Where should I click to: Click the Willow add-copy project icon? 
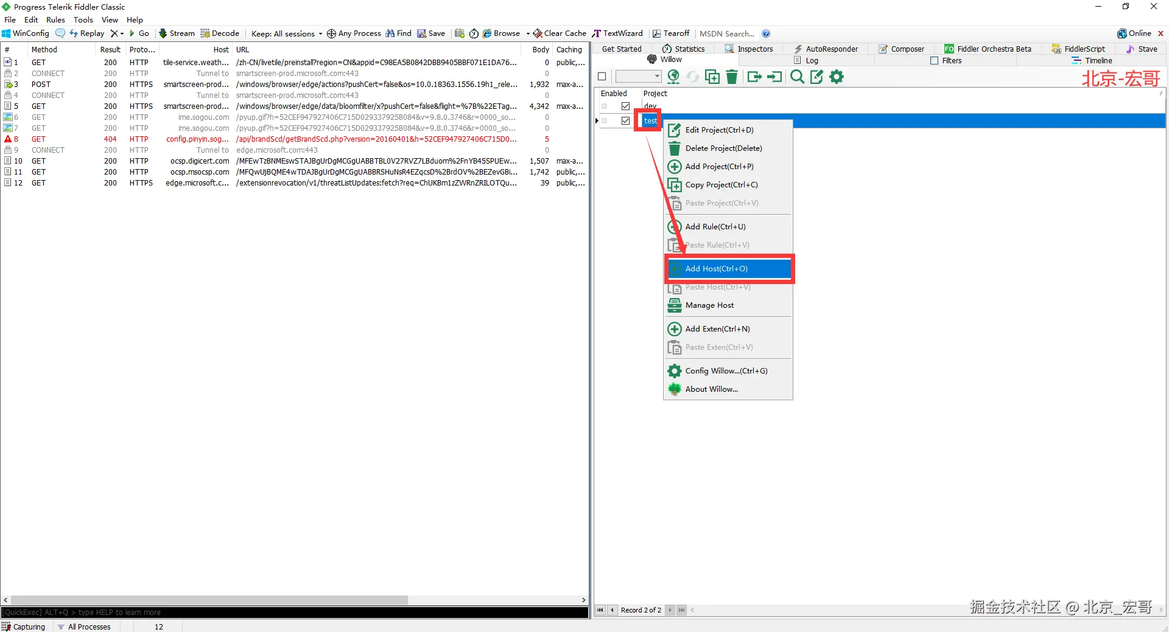712,77
